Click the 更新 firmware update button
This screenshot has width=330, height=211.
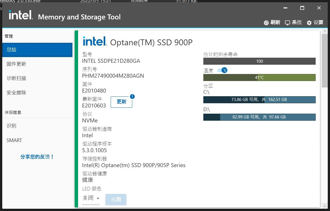121,102
